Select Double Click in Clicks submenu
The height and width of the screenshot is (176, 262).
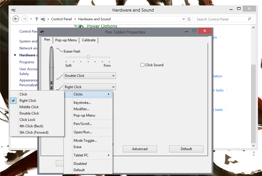pyautogui.click(x=37, y=113)
